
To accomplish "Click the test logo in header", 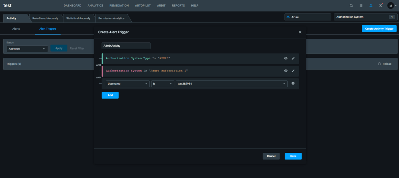I will [7, 5].
